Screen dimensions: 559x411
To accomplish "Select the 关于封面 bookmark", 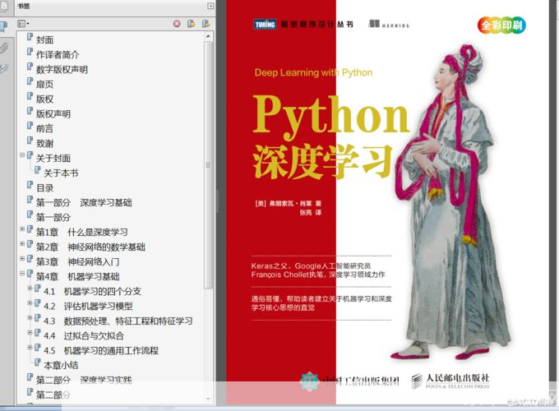I will (x=53, y=158).
